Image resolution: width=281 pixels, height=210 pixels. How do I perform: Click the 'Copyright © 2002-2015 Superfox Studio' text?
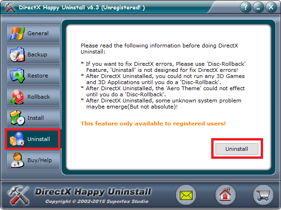(97, 202)
